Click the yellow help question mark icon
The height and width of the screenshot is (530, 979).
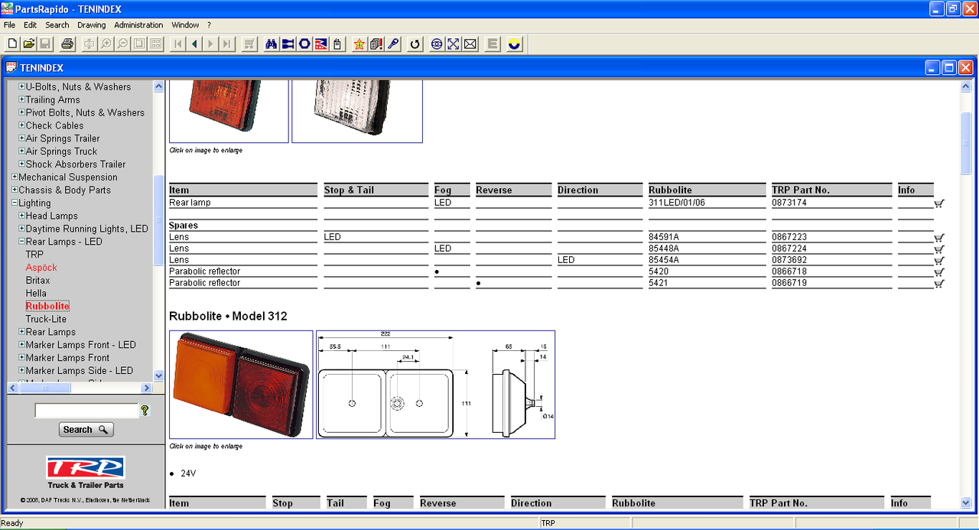coord(145,411)
